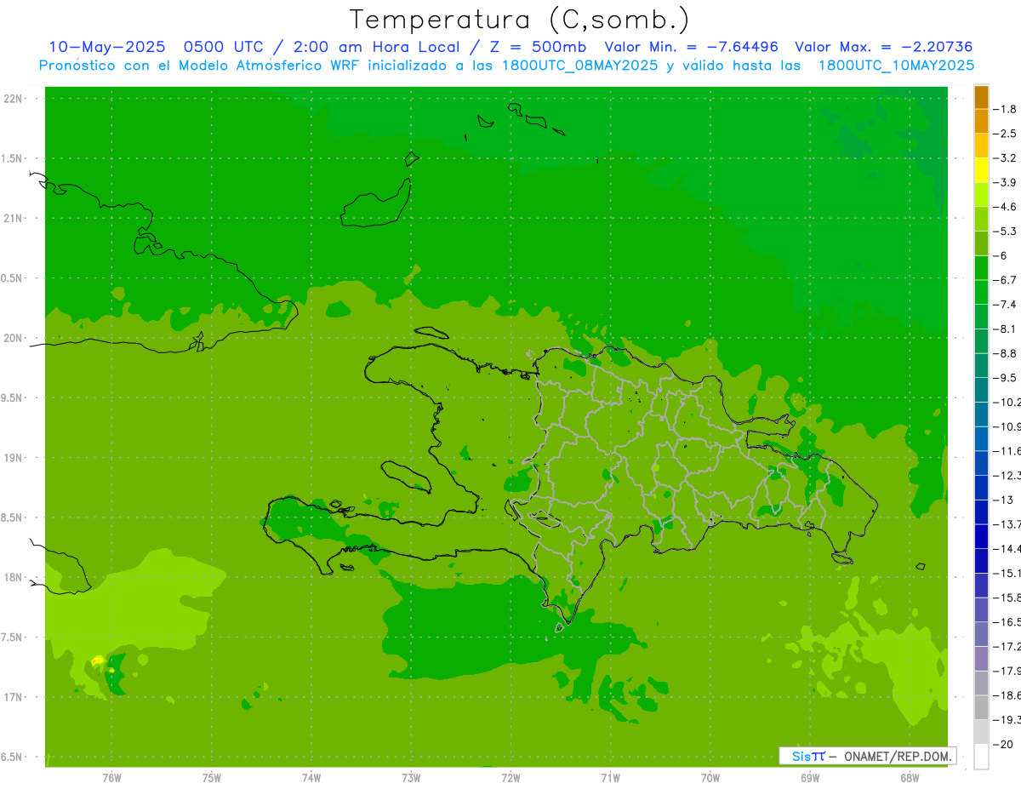
Task: Click the '0500 UTC' time label
Action: click(x=224, y=48)
